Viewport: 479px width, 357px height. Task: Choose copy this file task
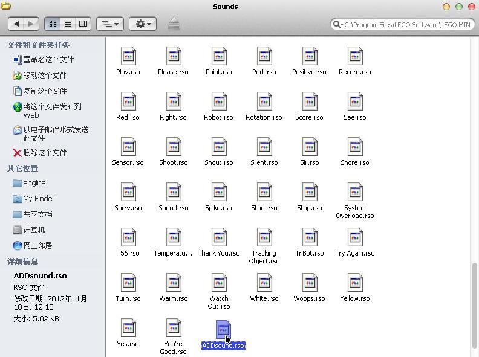(40, 91)
